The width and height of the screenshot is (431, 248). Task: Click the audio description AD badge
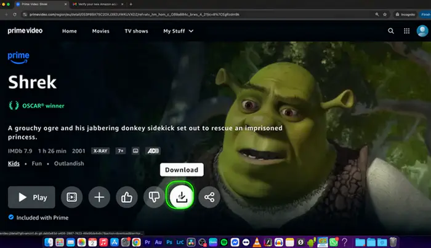(x=153, y=151)
